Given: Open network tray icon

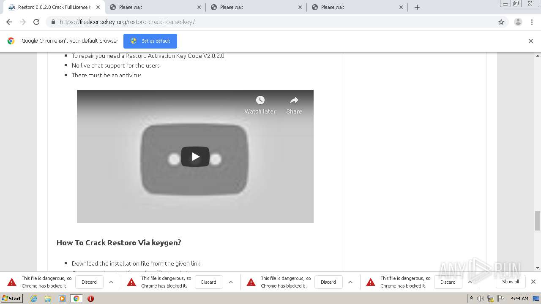Looking at the screenshot, I should click(491, 299).
